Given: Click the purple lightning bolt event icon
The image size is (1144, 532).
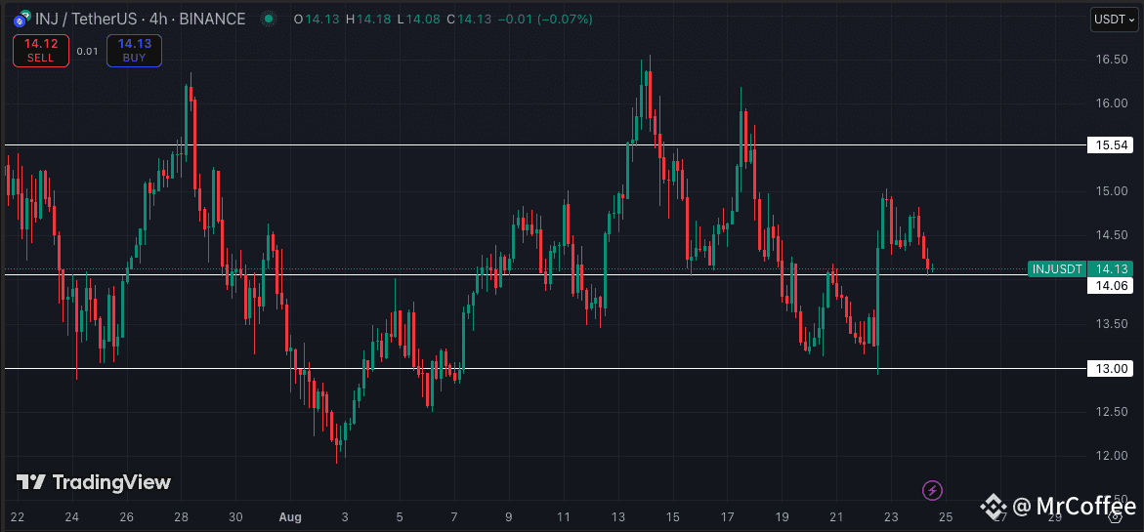Looking at the screenshot, I should [x=932, y=490].
